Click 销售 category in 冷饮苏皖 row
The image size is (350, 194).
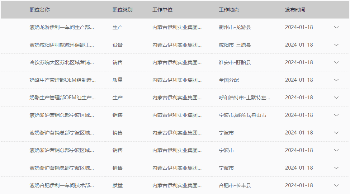tap(117, 62)
